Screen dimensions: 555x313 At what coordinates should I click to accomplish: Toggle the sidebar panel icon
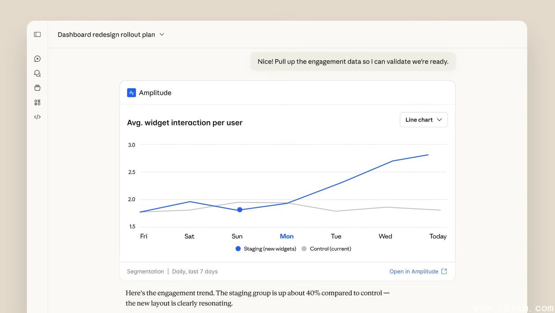37,34
